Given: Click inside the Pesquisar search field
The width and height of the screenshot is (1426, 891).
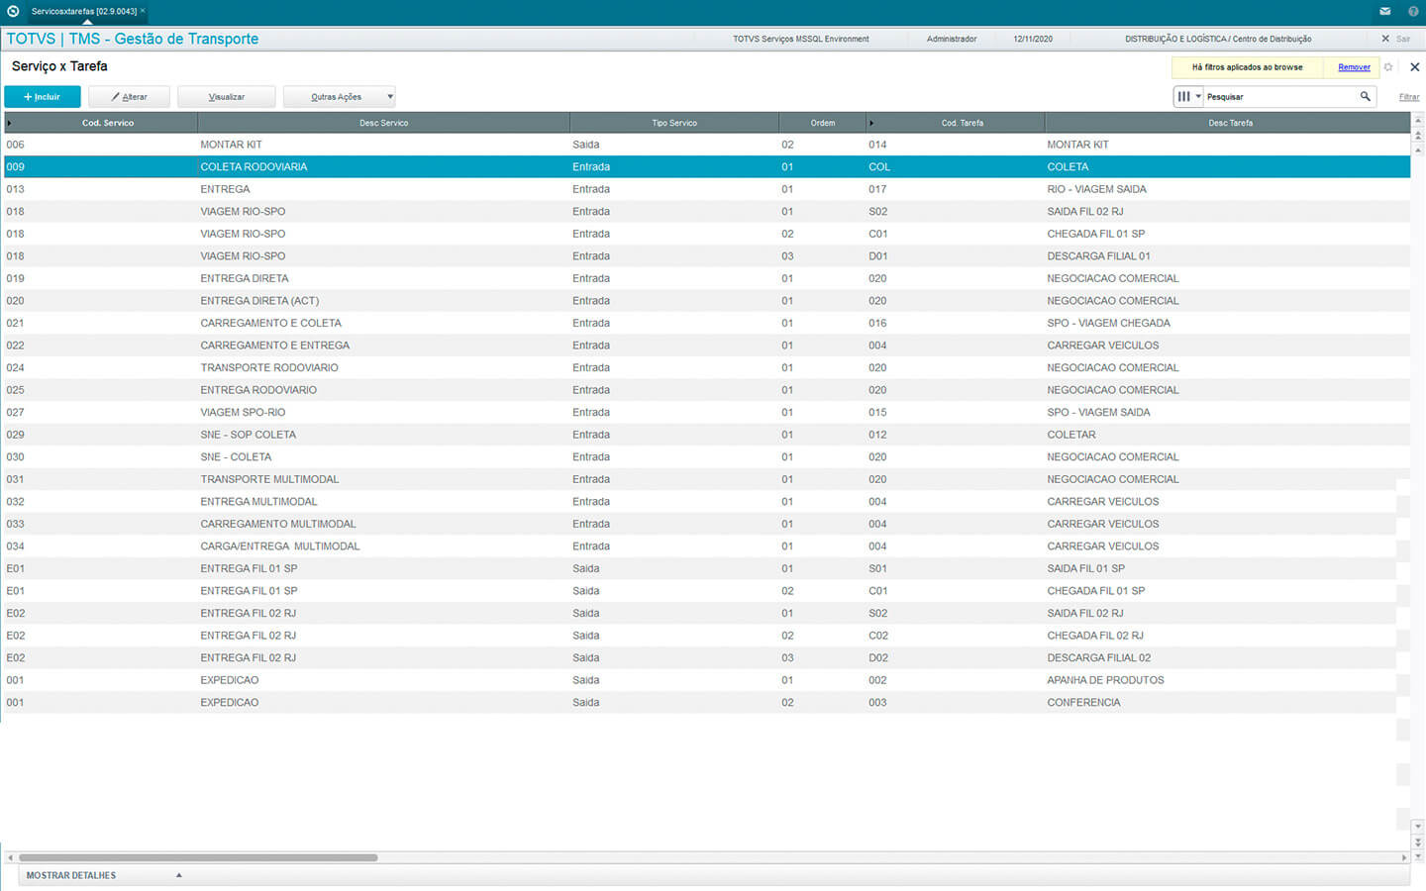Looking at the screenshot, I should [x=1277, y=97].
